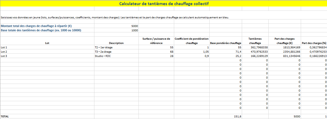The height and width of the screenshot is (119, 327).
Task: Click the 'Description' column header cell
Action: tap(116, 43)
